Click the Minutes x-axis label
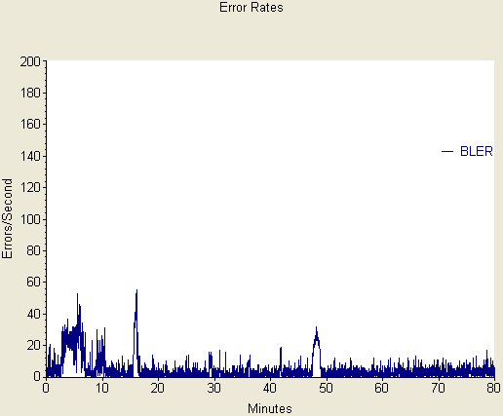 (x=270, y=408)
